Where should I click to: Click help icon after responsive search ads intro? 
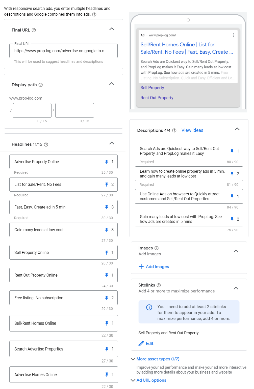tap(94, 14)
